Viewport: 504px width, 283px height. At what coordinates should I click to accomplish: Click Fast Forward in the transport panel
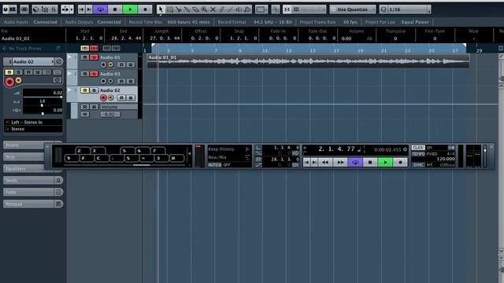point(340,163)
